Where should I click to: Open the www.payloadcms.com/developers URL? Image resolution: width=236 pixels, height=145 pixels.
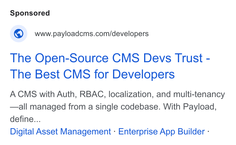(92, 34)
